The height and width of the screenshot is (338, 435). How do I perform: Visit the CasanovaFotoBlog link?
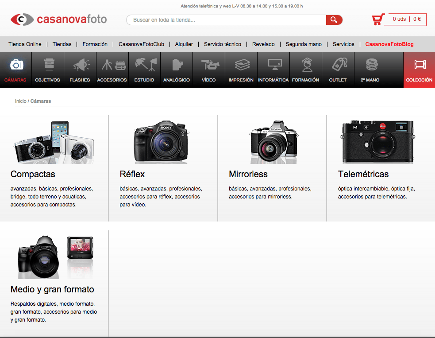(389, 44)
